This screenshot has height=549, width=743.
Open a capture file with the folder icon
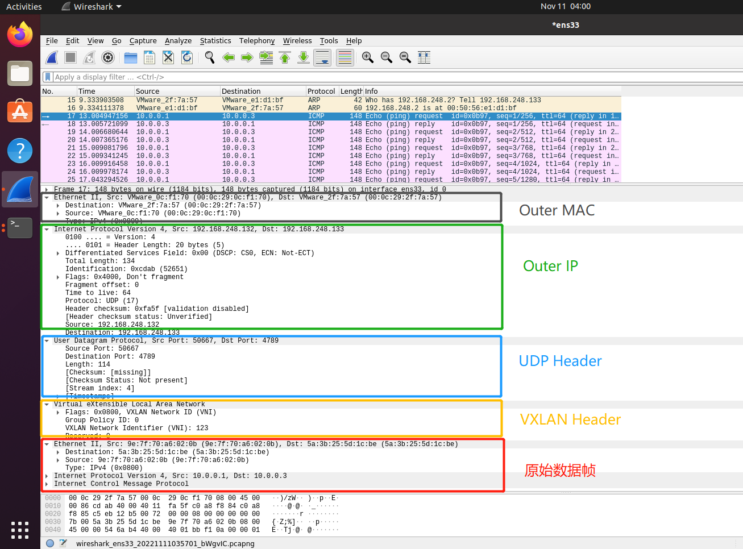(131, 57)
